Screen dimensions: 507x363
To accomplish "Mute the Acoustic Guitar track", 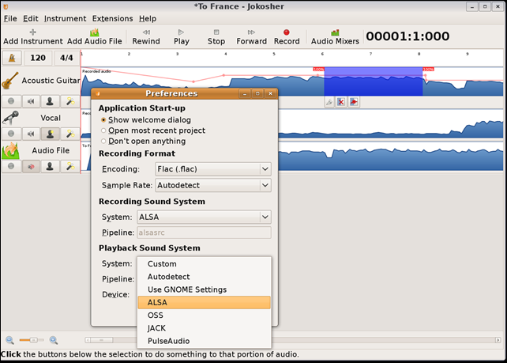I will coord(31,101).
